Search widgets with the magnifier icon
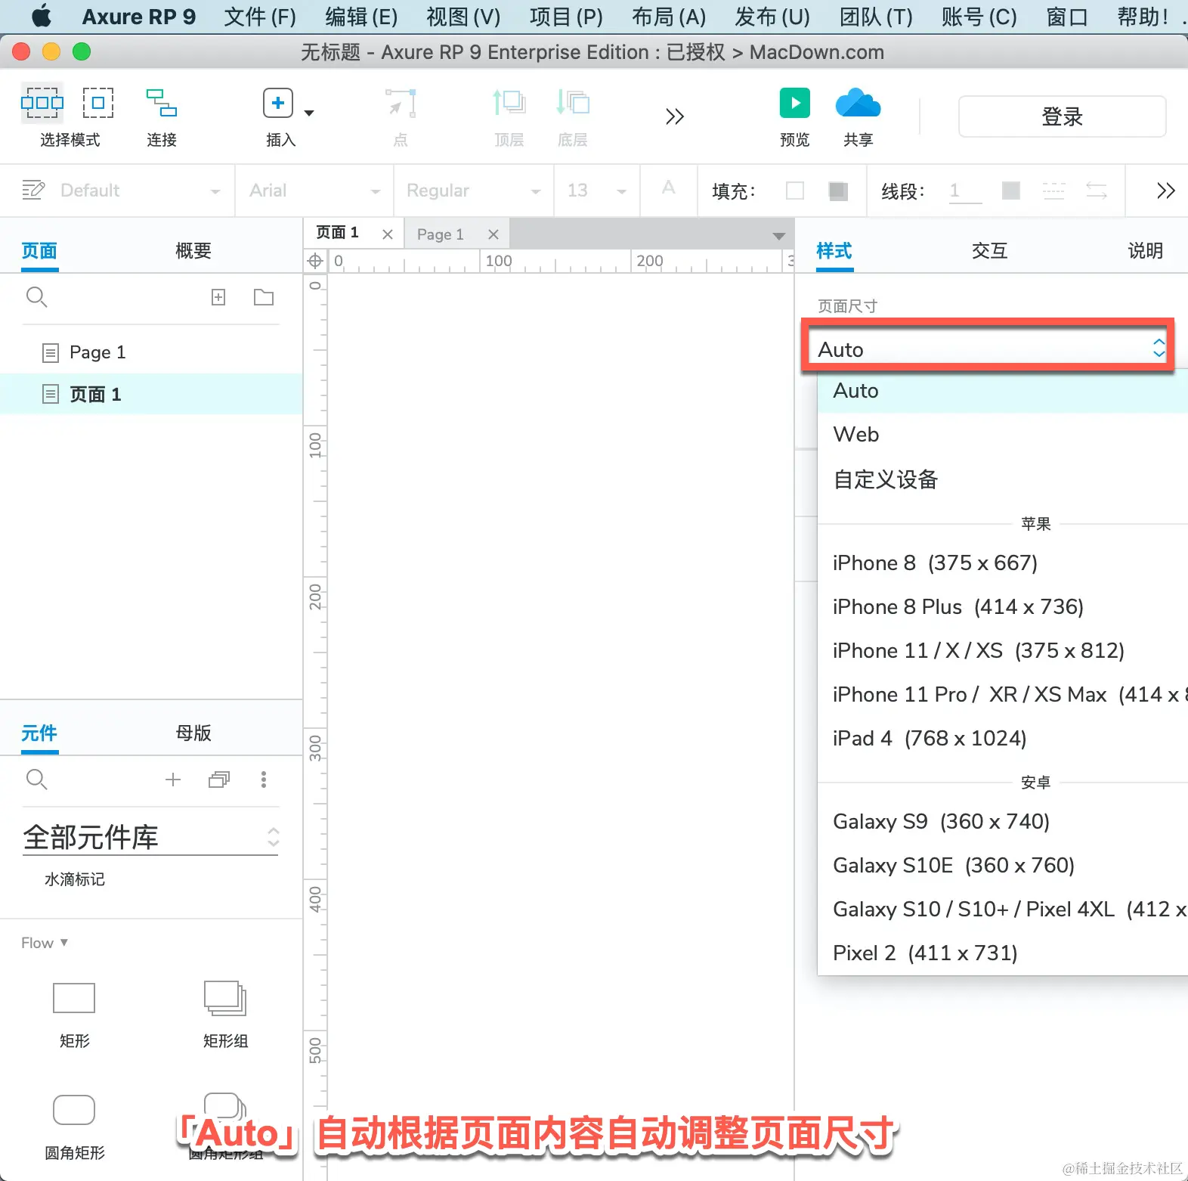 point(36,780)
